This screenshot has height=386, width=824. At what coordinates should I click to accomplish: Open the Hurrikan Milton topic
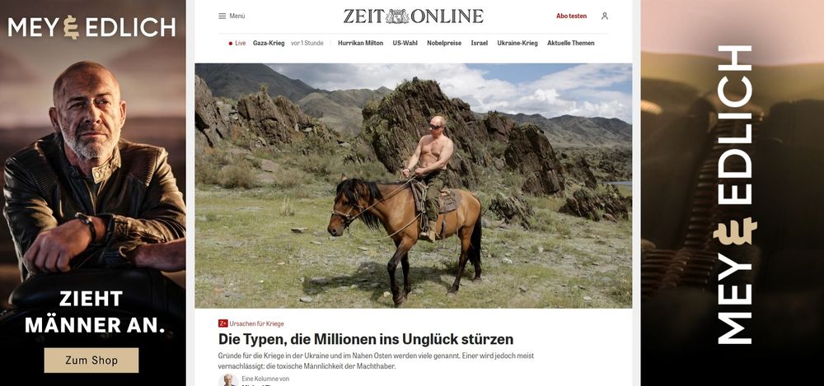click(x=361, y=44)
